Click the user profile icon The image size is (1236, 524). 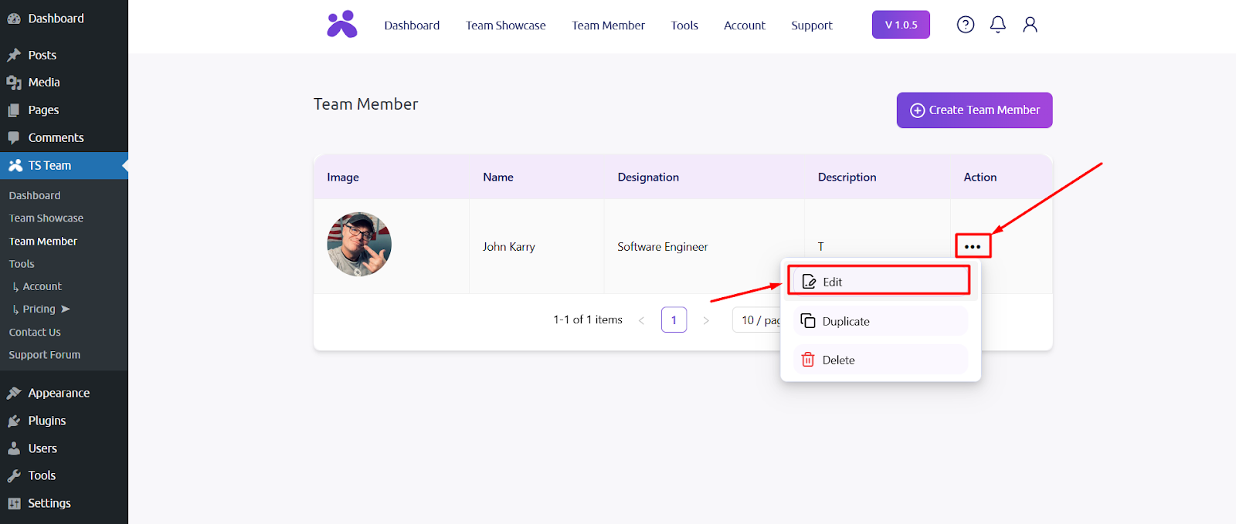click(x=1030, y=25)
